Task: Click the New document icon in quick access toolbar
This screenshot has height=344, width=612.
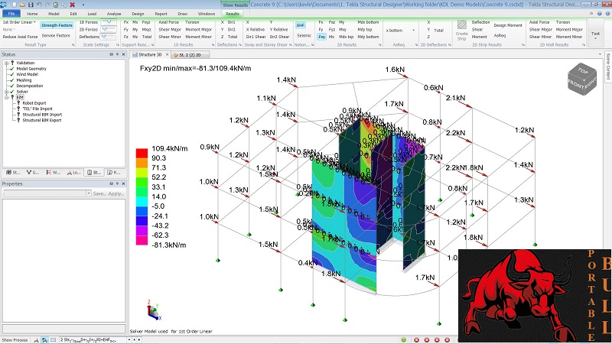Action: pos(15,5)
